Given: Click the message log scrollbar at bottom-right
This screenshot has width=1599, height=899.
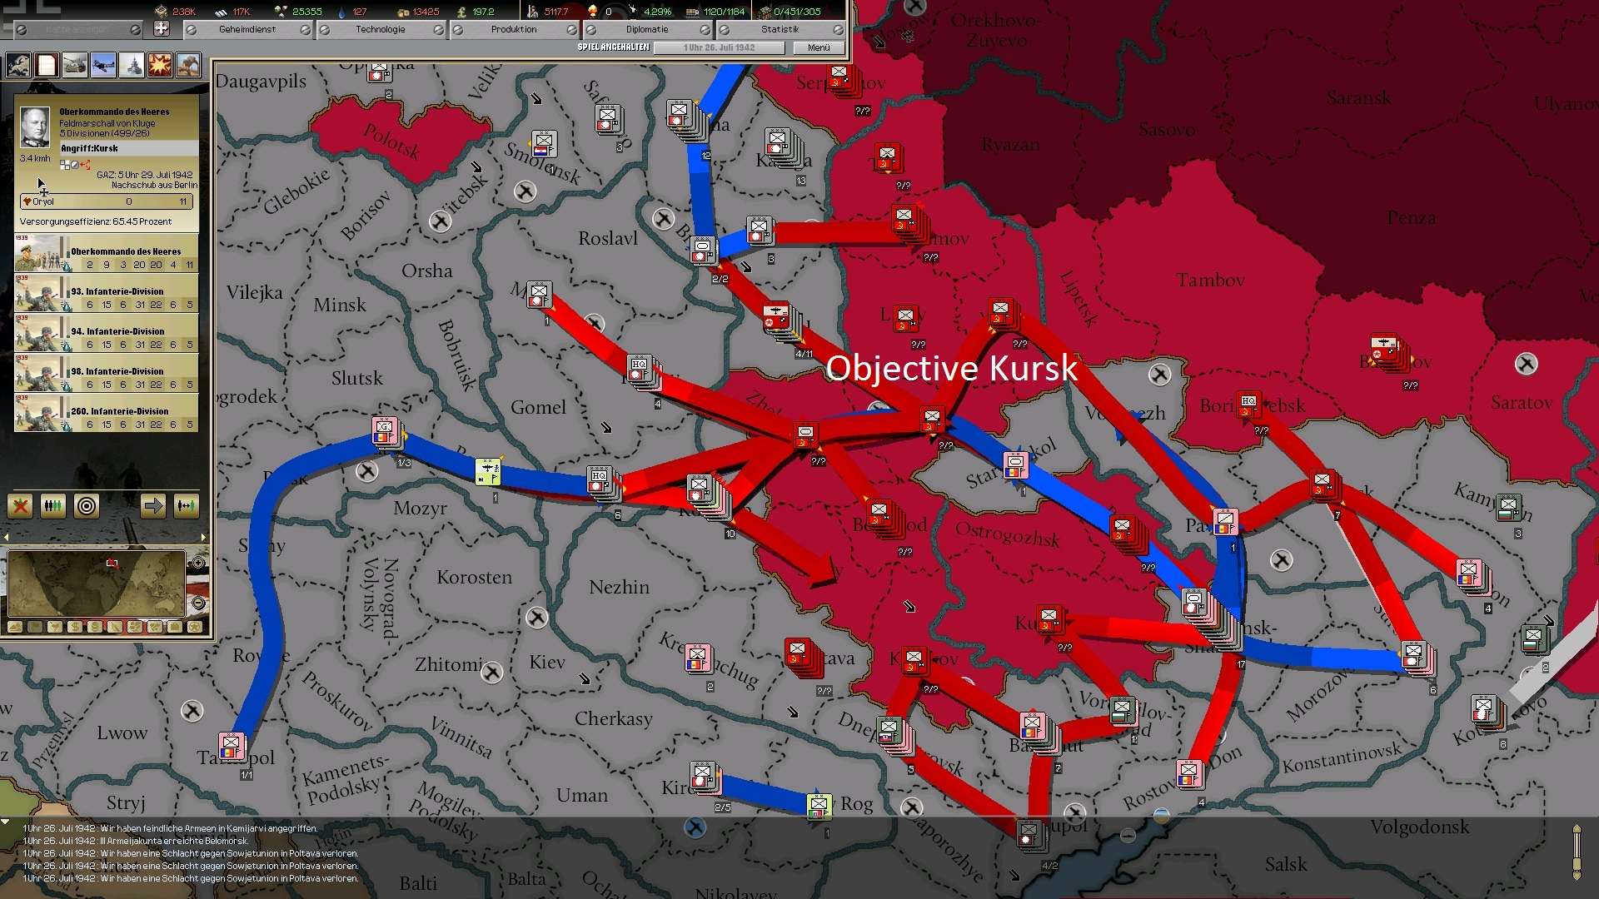Looking at the screenshot, I should coord(1576,852).
